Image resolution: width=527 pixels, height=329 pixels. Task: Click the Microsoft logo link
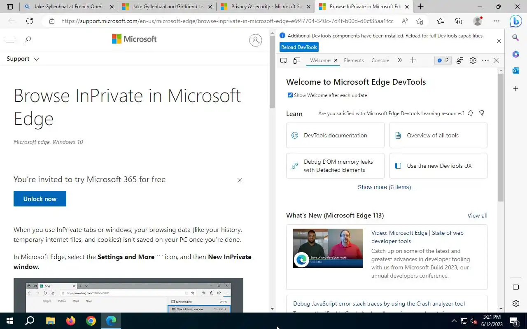coord(134,39)
